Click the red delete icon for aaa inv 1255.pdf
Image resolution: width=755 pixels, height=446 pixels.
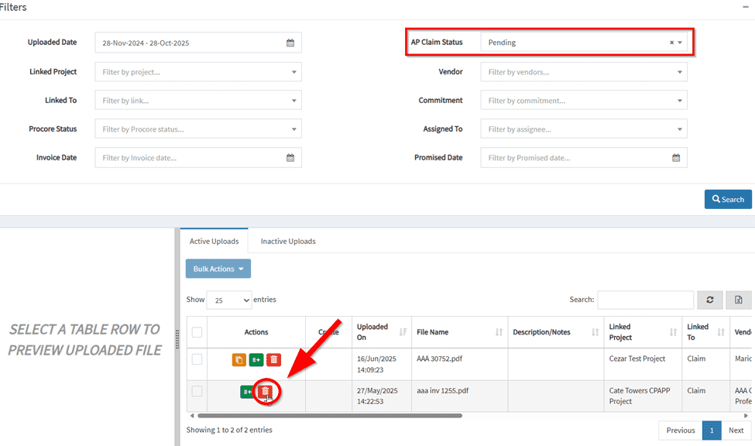pyautogui.click(x=265, y=393)
